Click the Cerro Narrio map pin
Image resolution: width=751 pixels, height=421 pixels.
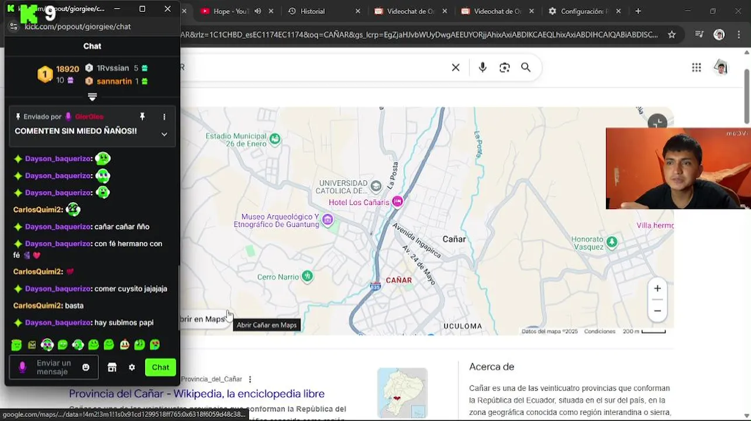(307, 277)
